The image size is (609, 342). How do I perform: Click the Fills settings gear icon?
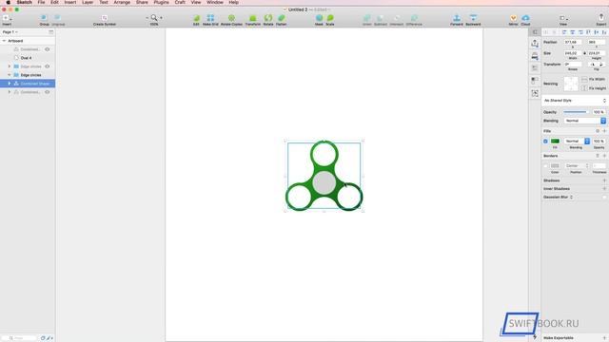tap(598, 131)
